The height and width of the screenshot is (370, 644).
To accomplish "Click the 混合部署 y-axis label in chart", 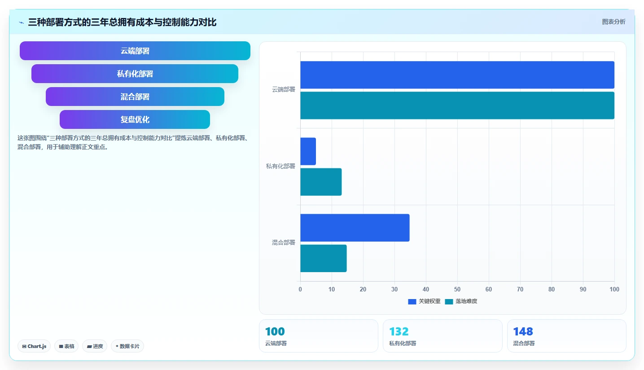I will [x=284, y=242].
